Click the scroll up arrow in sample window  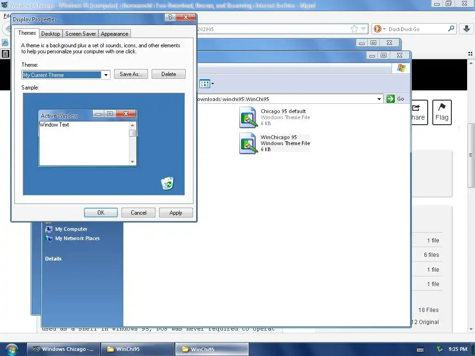132,125
